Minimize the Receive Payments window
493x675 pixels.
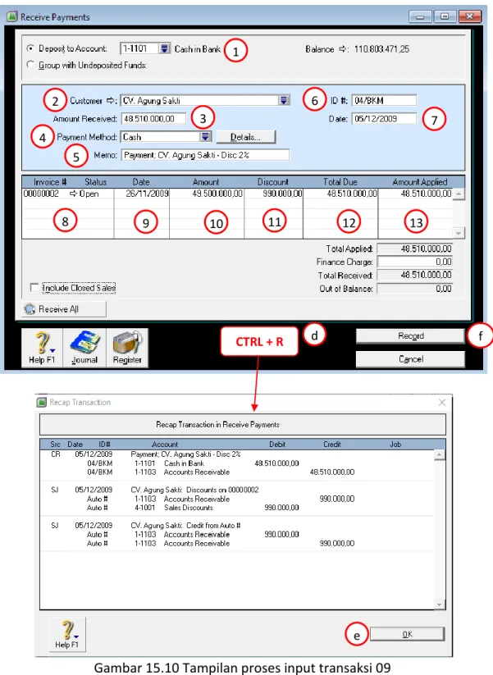click(x=420, y=16)
